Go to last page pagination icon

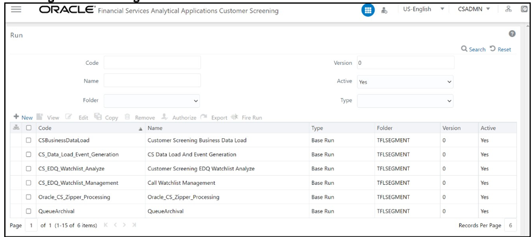click(x=134, y=225)
